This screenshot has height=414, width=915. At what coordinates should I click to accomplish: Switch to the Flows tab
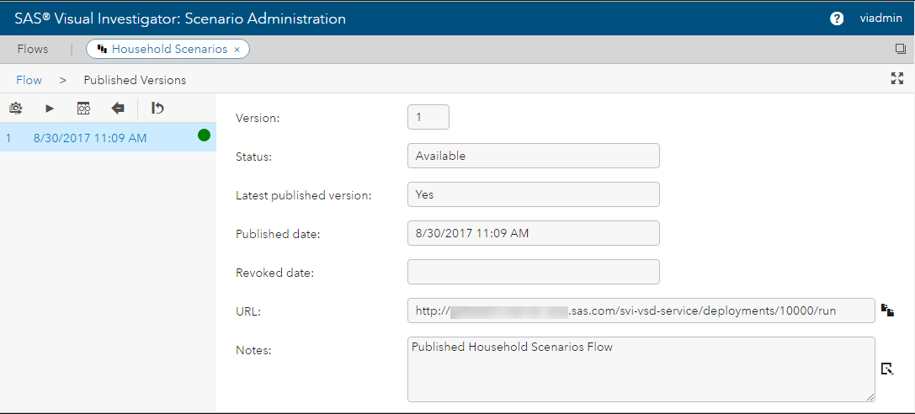[33, 49]
